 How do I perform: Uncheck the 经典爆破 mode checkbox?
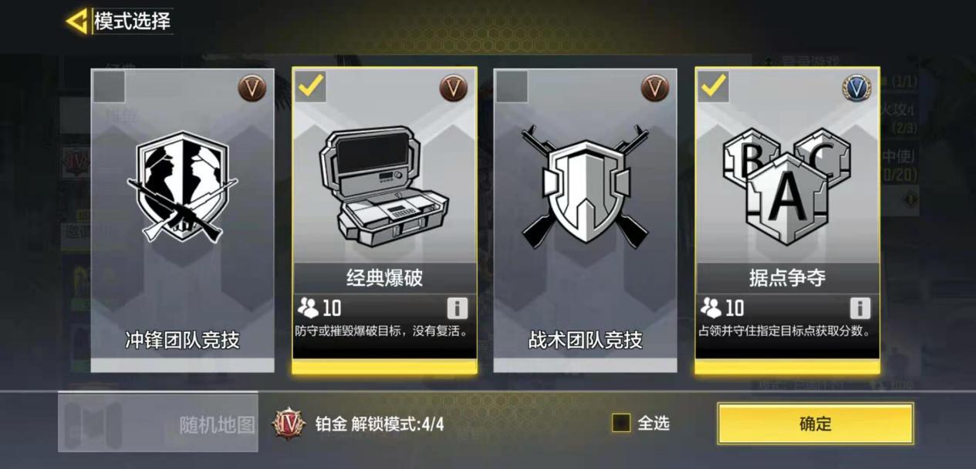[x=310, y=86]
